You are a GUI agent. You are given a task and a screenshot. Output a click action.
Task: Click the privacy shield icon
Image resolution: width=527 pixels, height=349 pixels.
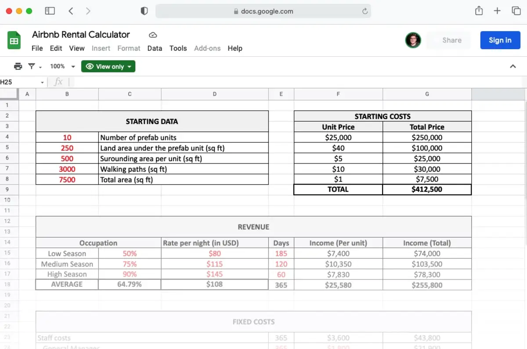(144, 11)
